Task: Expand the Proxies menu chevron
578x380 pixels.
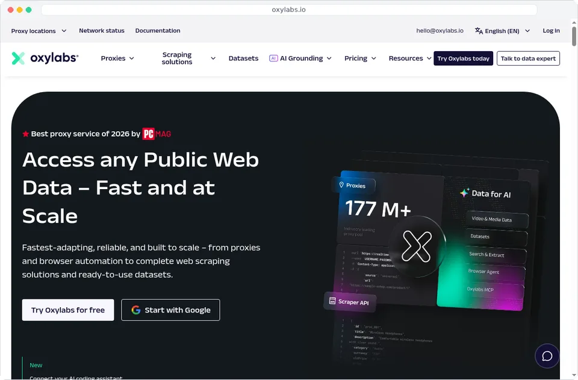Action: click(132, 58)
